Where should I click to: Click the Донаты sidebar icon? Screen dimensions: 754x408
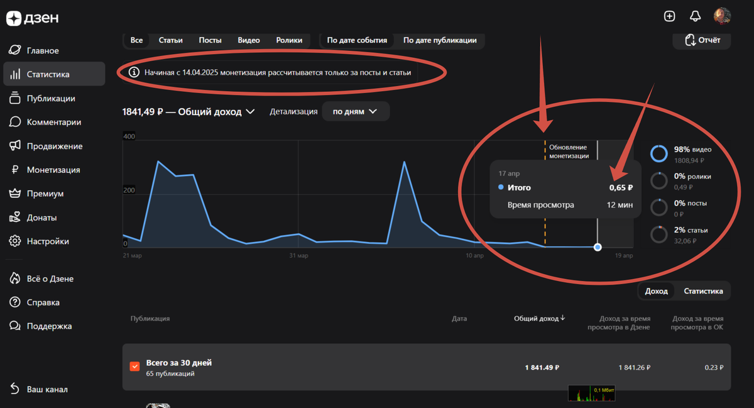coord(15,218)
